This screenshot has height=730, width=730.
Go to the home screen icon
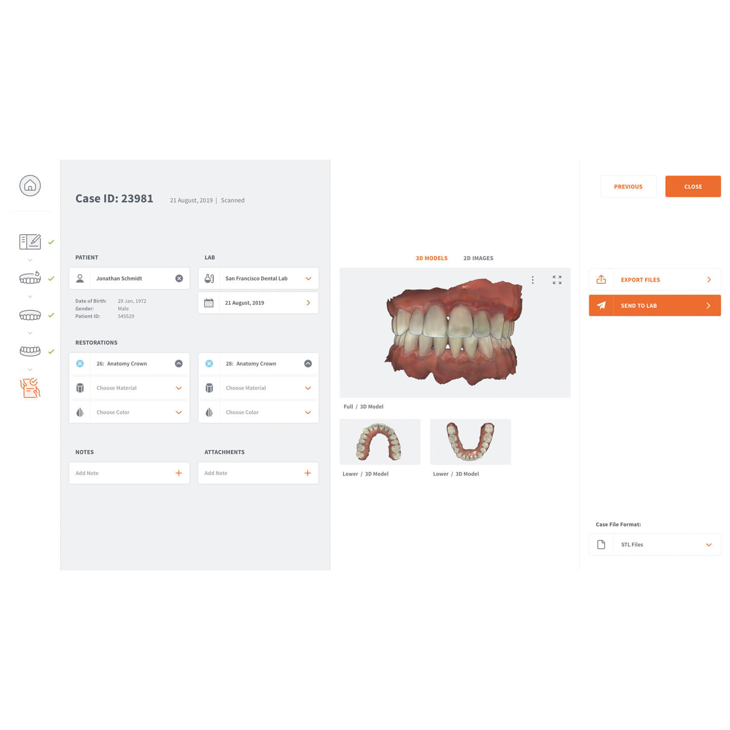coord(30,186)
